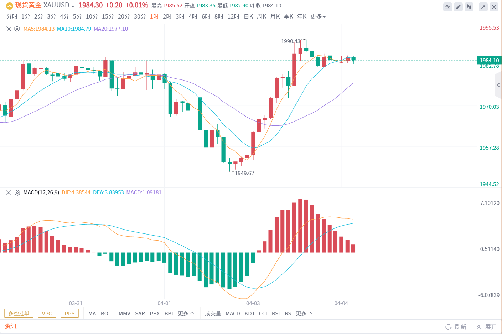The width and height of the screenshot is (502, 334).
Task: Click the pencil drawing tool icon
Action: (x=459, y=7)
